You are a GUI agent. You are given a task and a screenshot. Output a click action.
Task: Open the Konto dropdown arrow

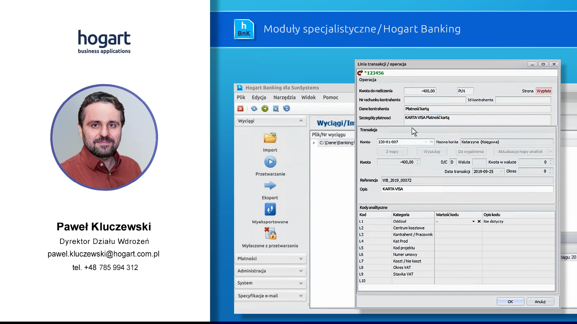click(426, 142)
